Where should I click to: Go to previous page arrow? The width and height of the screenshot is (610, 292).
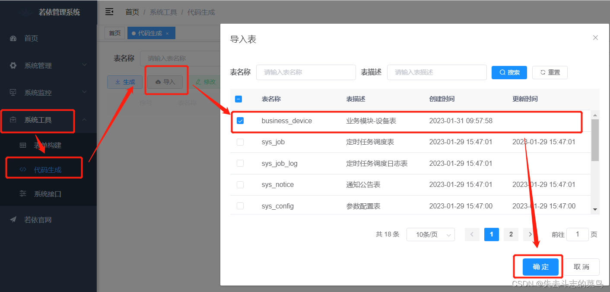tap(472, 234)
